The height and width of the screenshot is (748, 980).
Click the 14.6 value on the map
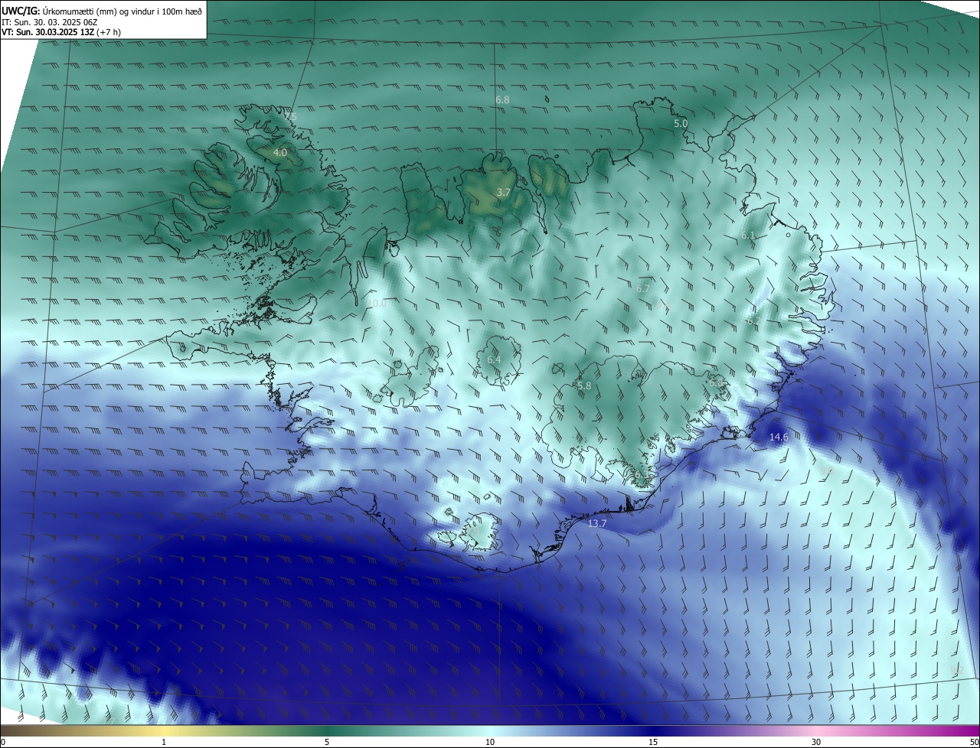coord(779,437)
